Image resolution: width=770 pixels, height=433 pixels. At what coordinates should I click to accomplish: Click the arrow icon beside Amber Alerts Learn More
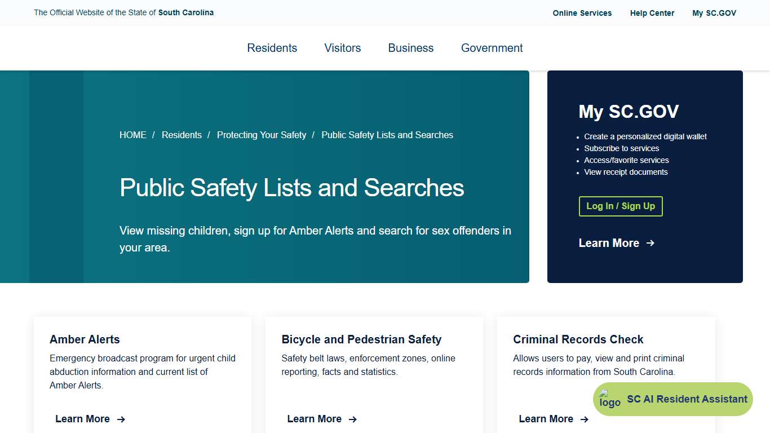[x=121, y=419]
